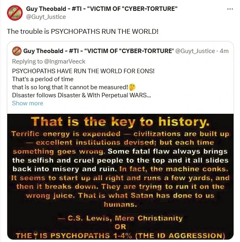Click the large profile avatar at top
This screenshot has height=242, width=240.
coord(15,13)
